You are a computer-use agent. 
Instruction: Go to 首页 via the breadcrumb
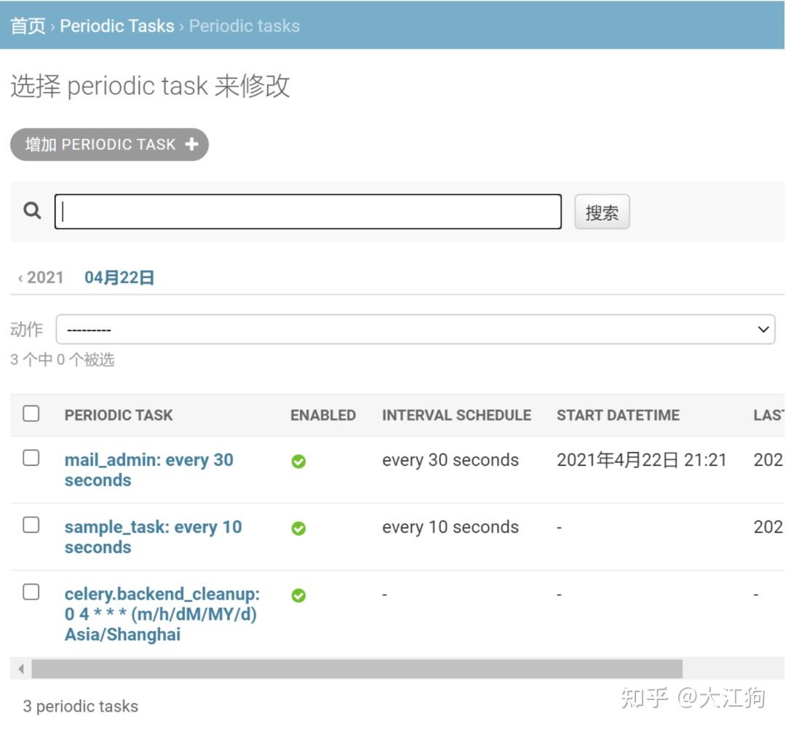pos(26,25)
